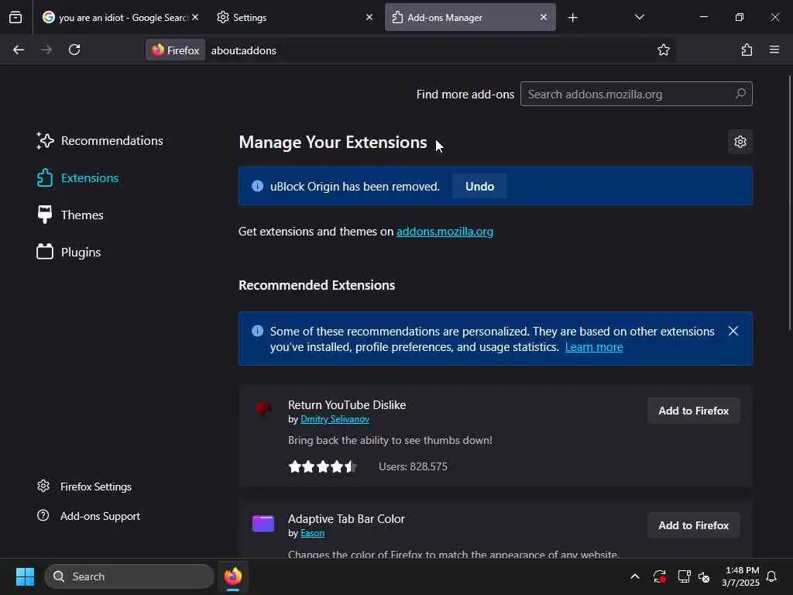Select the Add-ons Manager tab
Image resolution: width=793 pixels, height=595 pixels.
tap(470, 17)
